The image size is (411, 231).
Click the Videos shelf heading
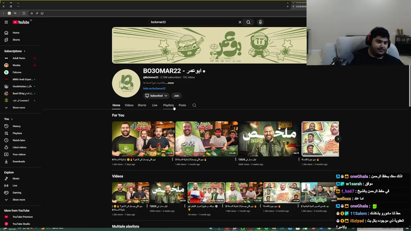118,176
